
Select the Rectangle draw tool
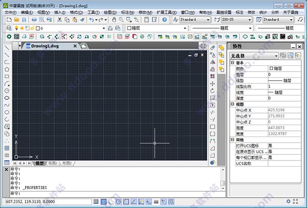7,77
